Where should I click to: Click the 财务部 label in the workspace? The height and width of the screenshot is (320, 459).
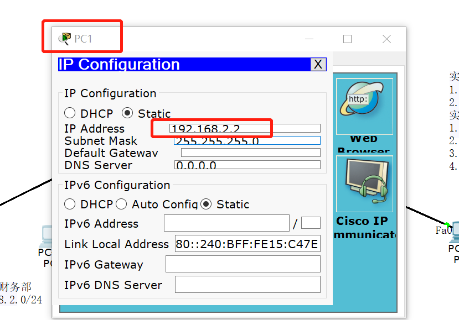click(x=16, y=287)
